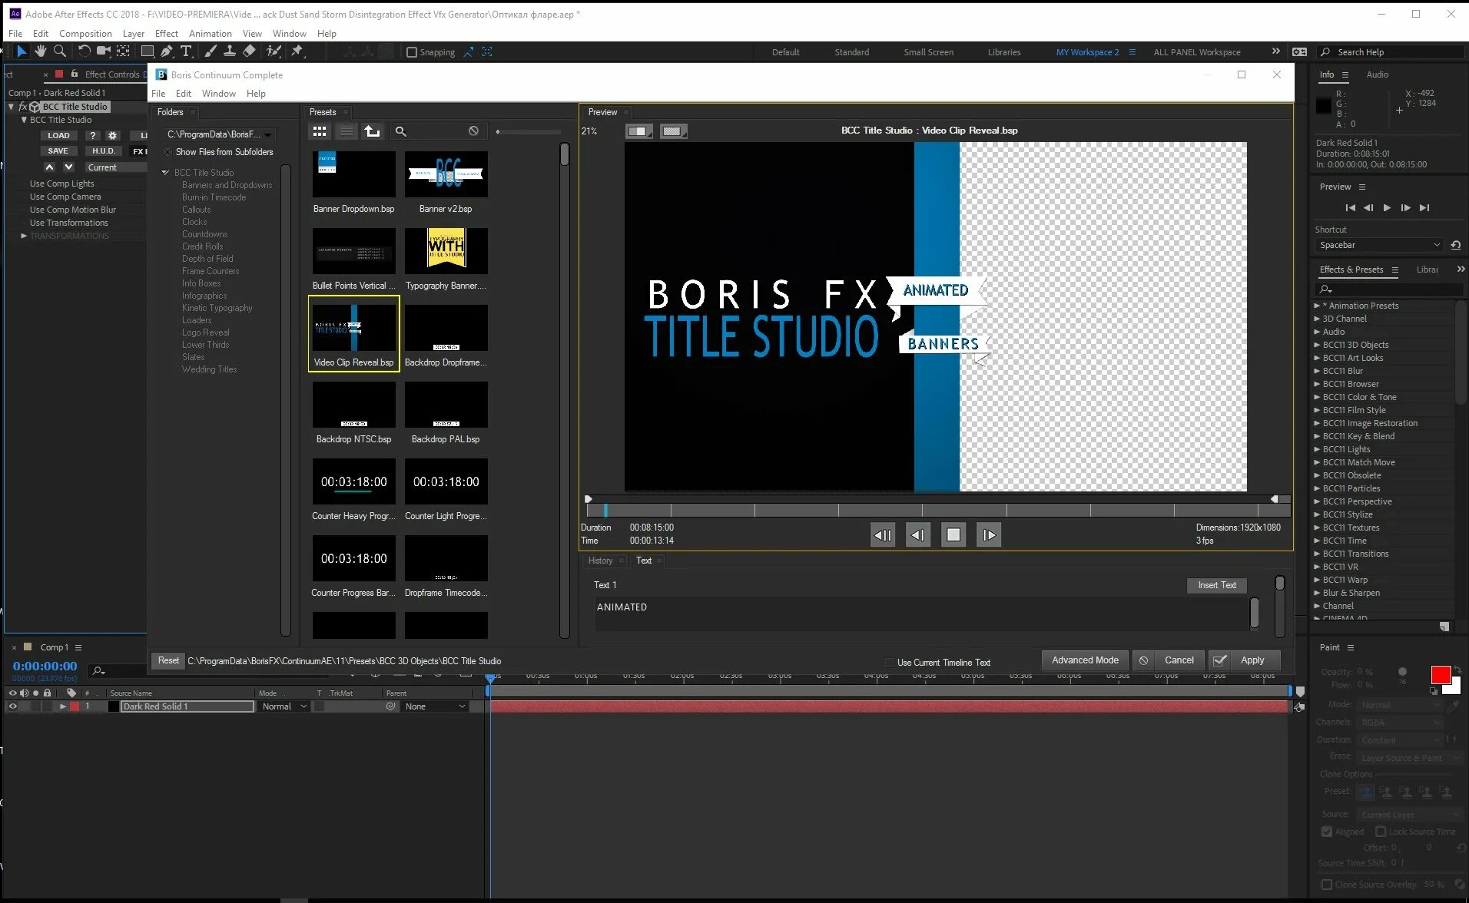Screen dimensions: 1469x903
Task: Select the Pen tool
Action: point(166,51)
